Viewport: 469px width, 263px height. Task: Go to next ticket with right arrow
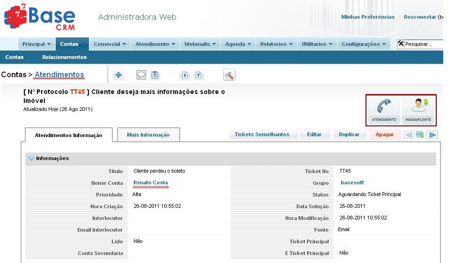(432, 135)
